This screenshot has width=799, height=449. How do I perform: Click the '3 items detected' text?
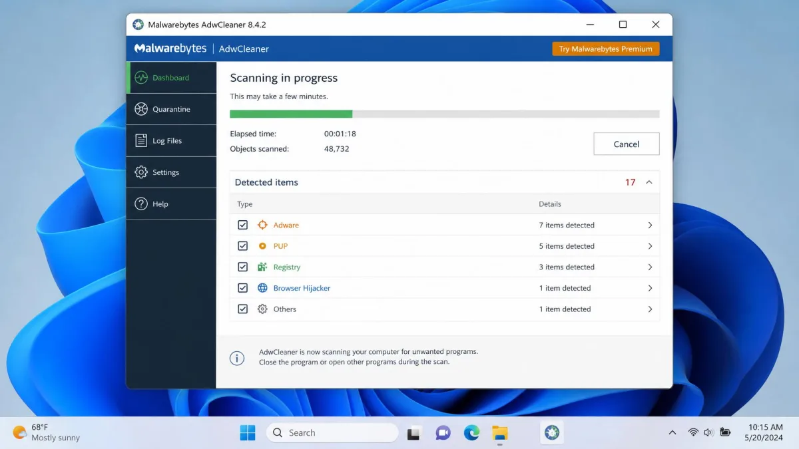coord(567,267)
